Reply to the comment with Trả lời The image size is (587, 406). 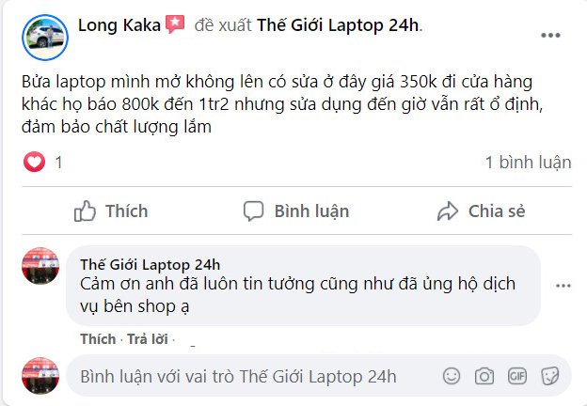[147, 339]
